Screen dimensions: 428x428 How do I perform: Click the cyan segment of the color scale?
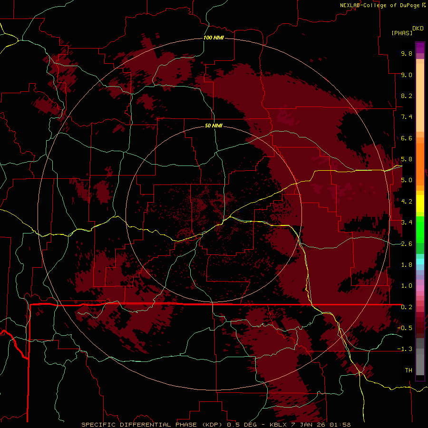coord(420,262)
